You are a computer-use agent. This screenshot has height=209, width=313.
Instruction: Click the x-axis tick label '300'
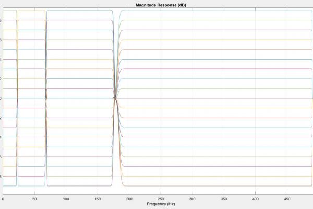click(192, 199)
